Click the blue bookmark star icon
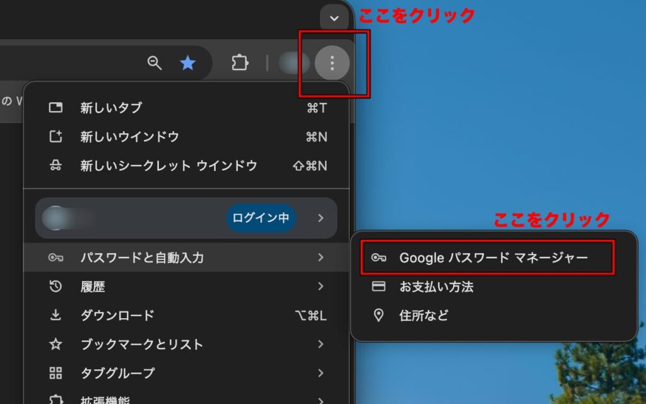646x404 pixels. click(x=187, y=62)
